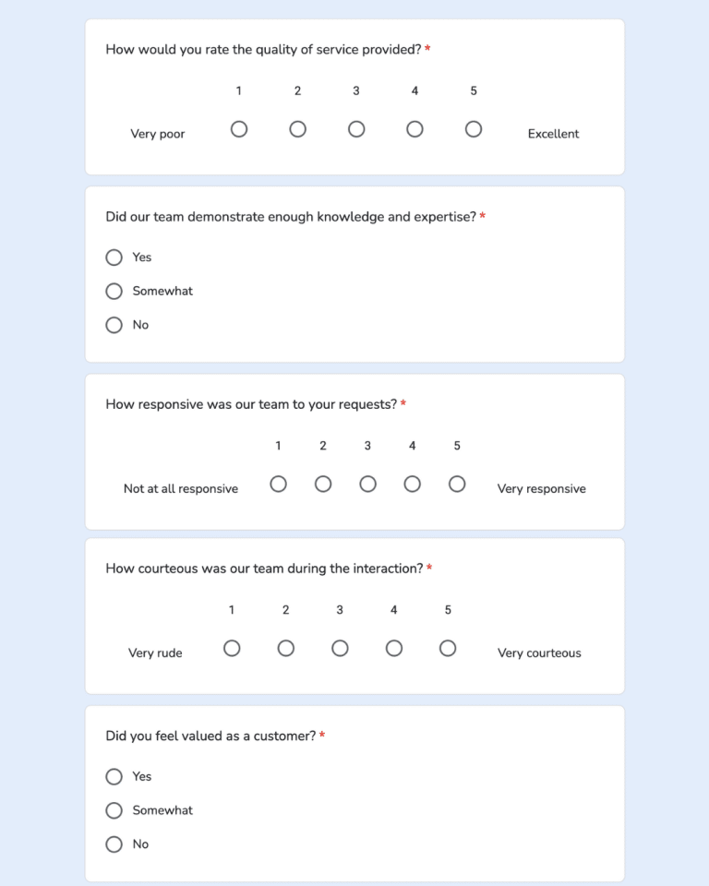
Task: Pick rating 2 for team responsiveness
Action: coord(322,483)
